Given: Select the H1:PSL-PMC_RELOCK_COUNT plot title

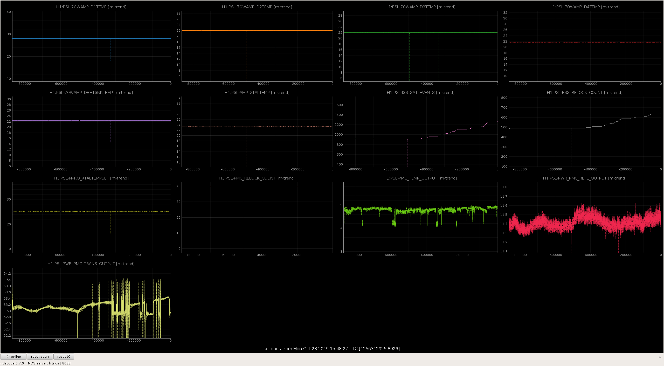Looking at the screenshot, I should point(257,178).
